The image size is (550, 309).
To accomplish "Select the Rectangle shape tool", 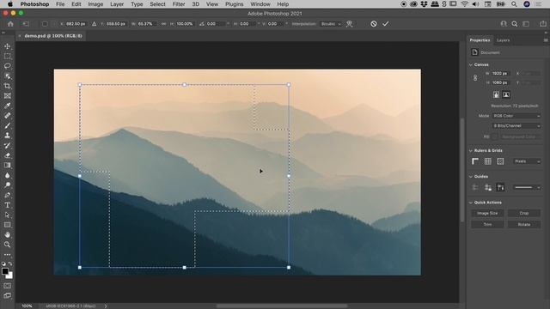I will (x=8, y=225).
